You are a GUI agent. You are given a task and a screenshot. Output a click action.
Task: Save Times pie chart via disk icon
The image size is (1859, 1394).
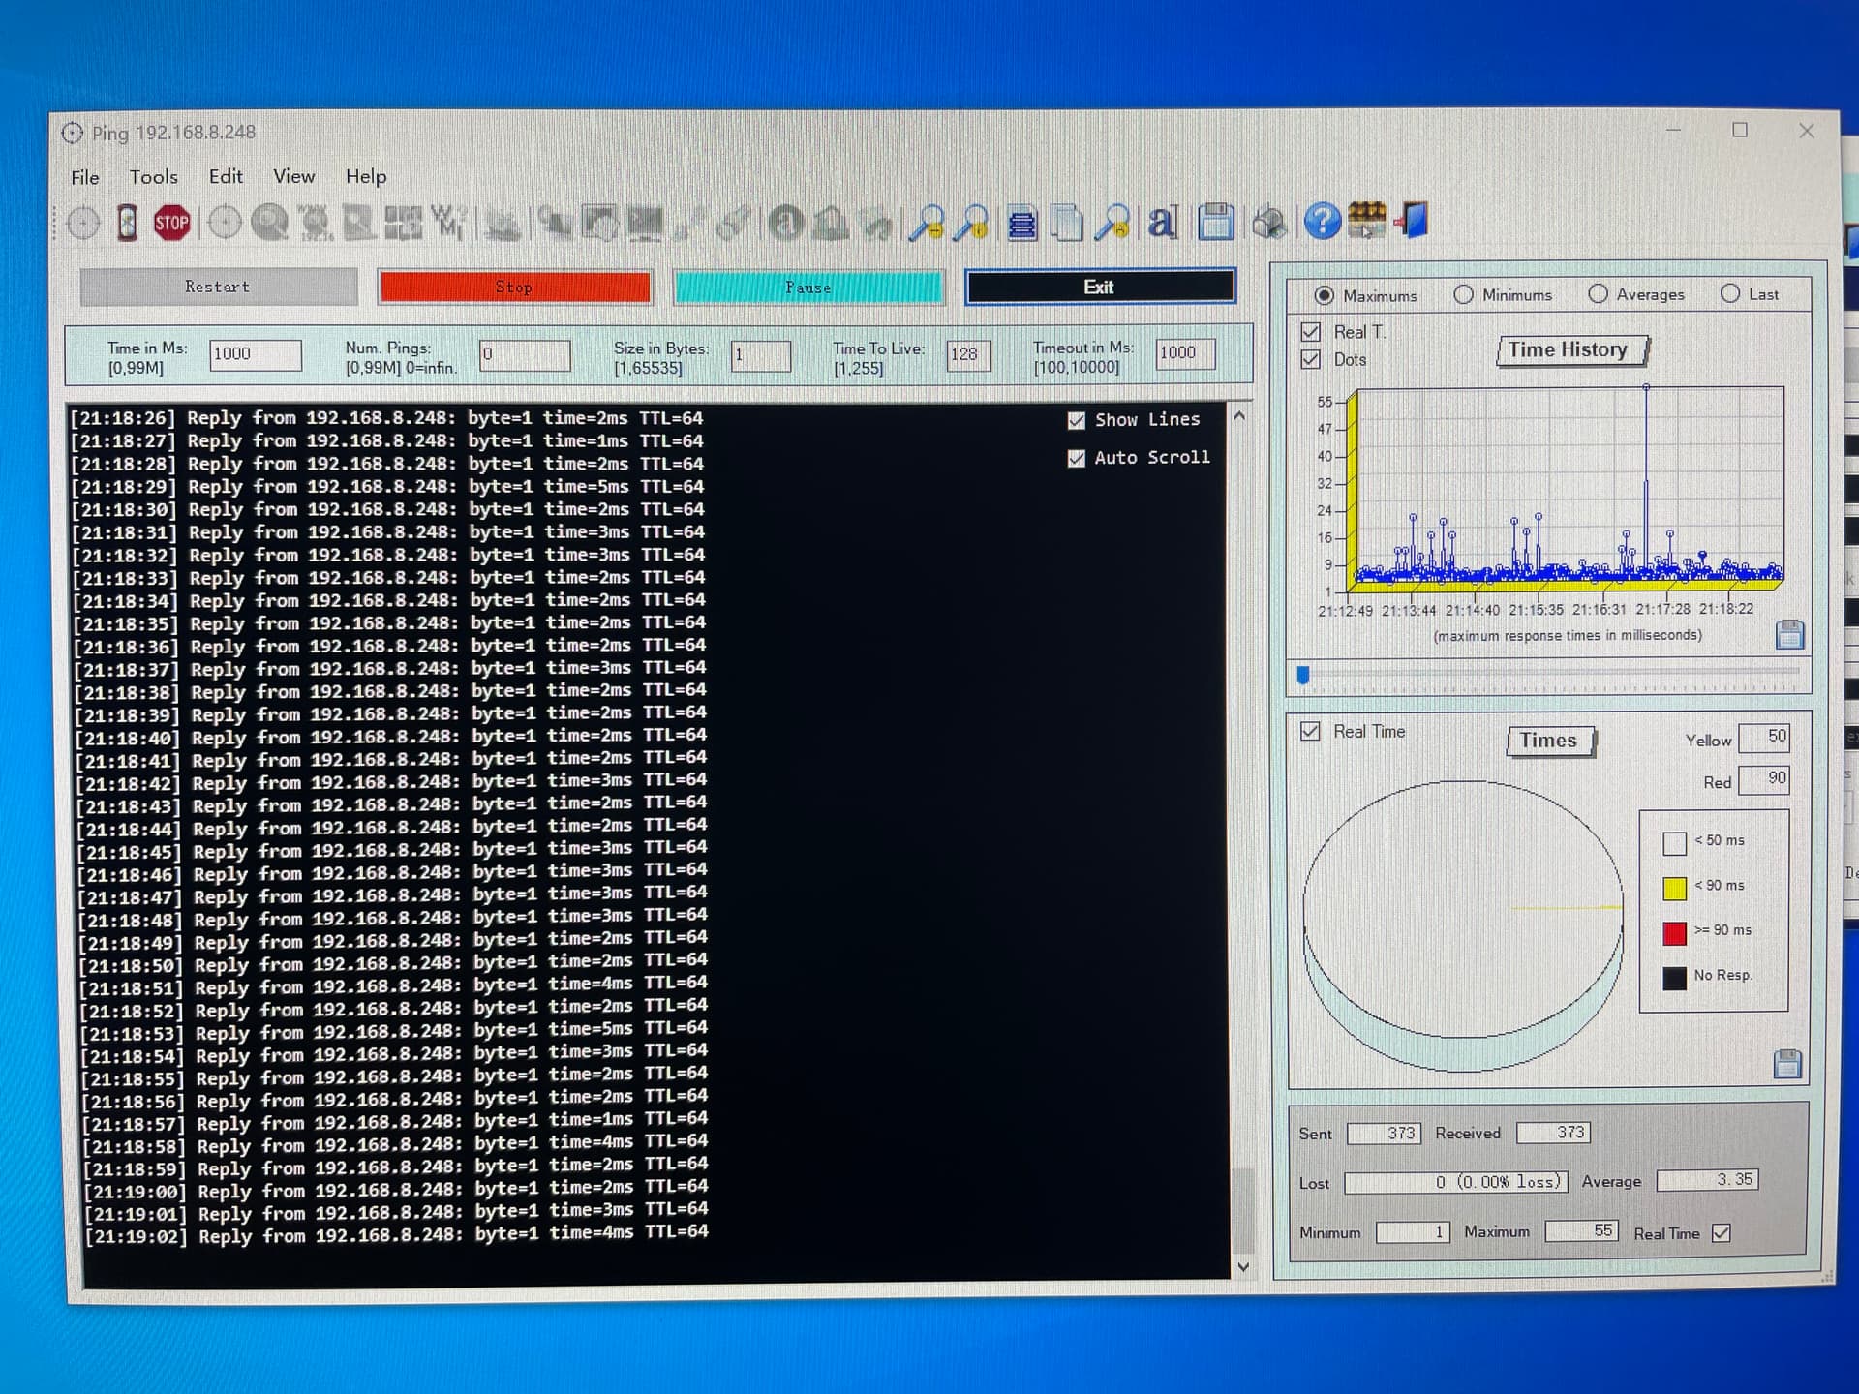point(1787,1064)
